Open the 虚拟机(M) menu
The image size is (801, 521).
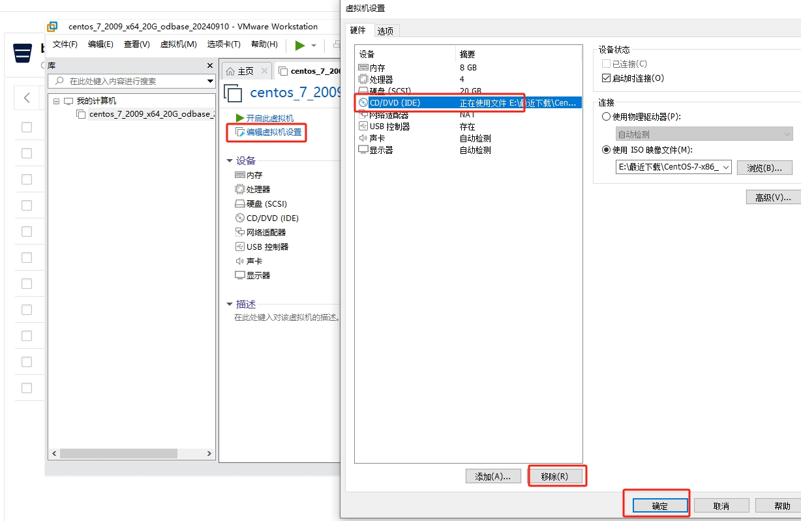click(x=178, y=44)
